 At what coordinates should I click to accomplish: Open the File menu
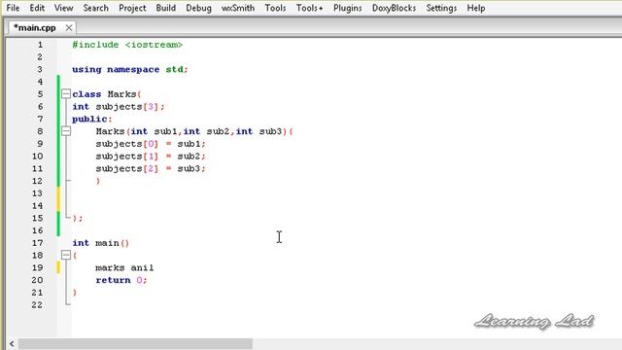[x=13, y=8]
